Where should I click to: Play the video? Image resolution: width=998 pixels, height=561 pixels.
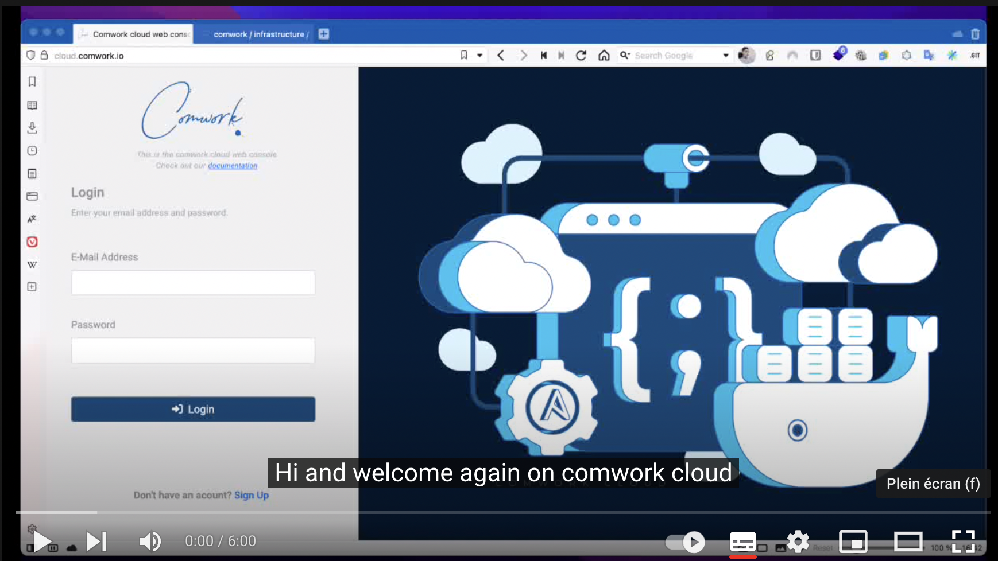point(42,541)
